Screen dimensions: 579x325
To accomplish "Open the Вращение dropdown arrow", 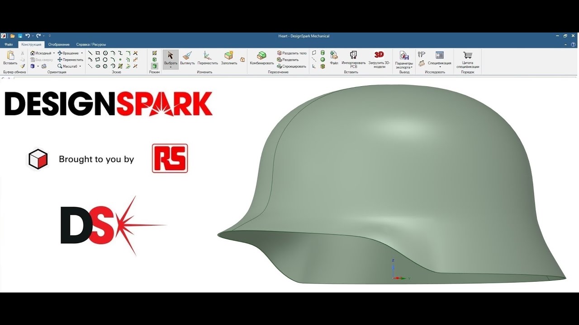I will coord(82,53).
